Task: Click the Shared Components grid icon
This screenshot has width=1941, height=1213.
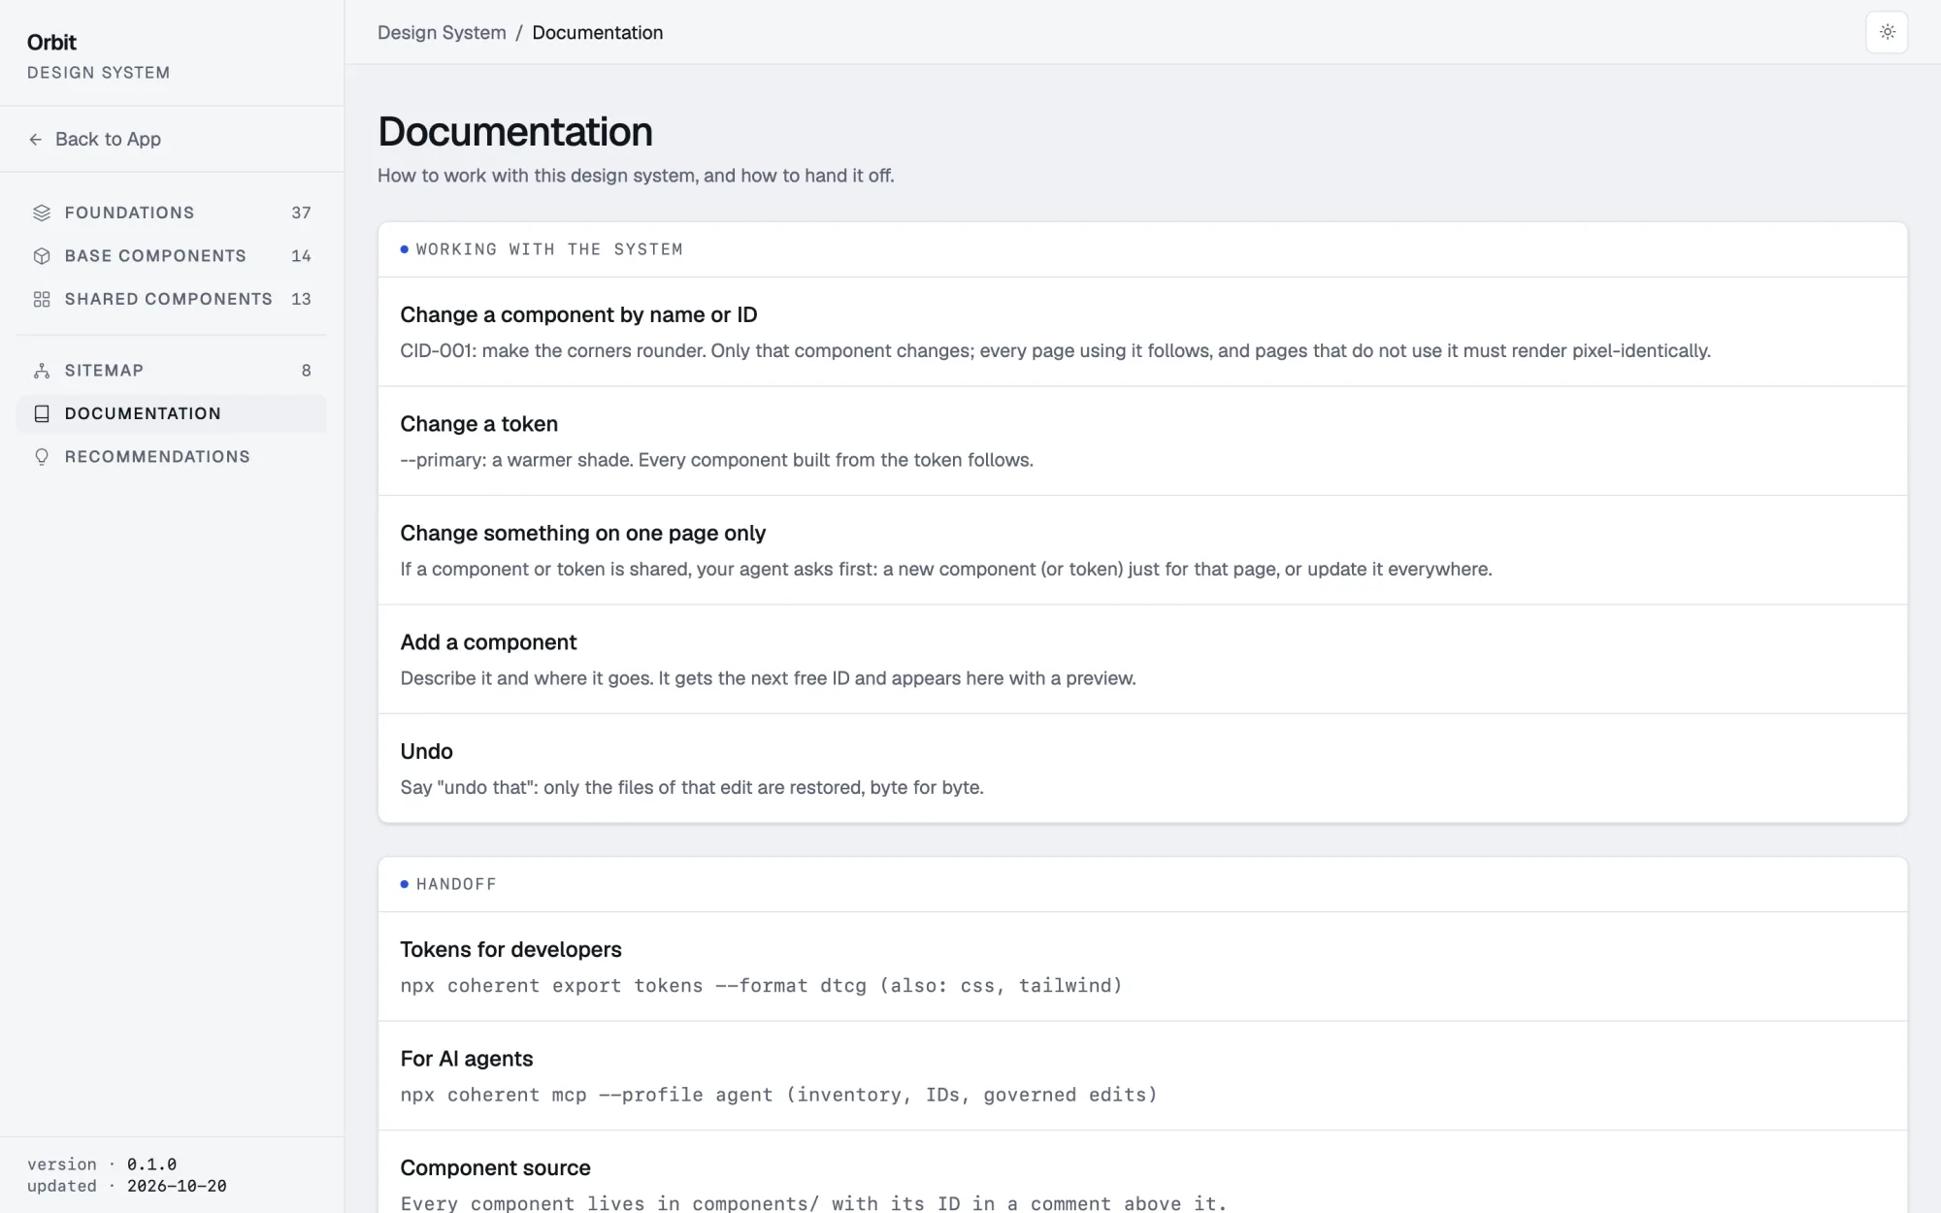Action: coord(42,299)
